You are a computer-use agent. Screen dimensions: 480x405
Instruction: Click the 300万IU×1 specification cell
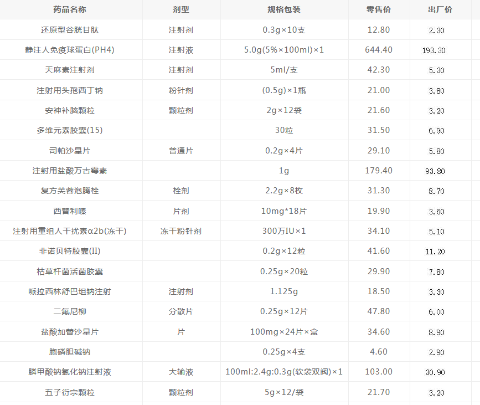pyautogui.click(x=284, y=231)
